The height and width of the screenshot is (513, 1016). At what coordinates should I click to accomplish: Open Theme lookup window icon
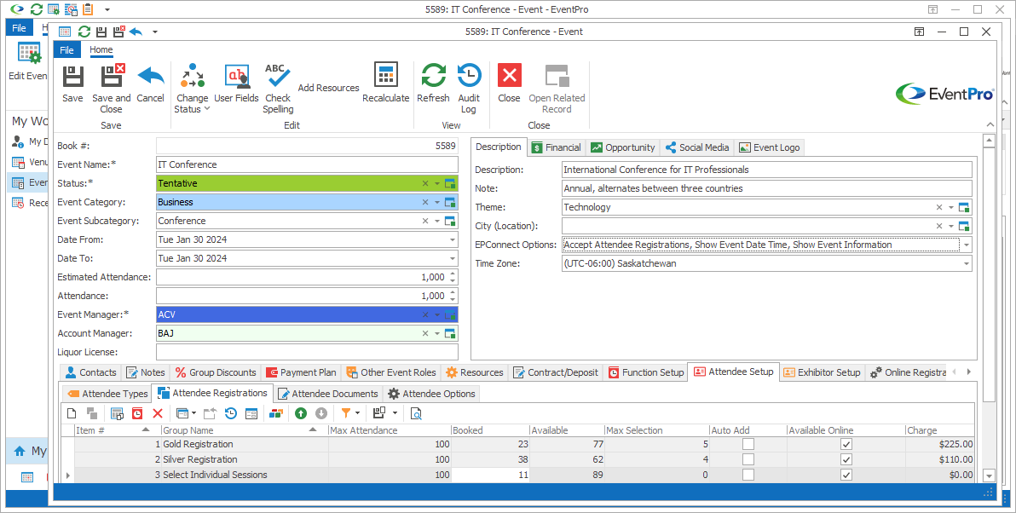click(964, 207)
